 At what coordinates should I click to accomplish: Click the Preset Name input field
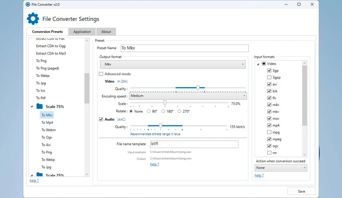184,48
